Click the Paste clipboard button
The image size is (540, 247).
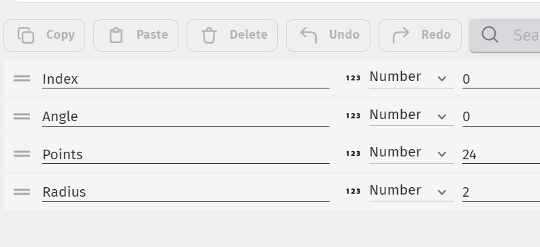coord(136,35)
